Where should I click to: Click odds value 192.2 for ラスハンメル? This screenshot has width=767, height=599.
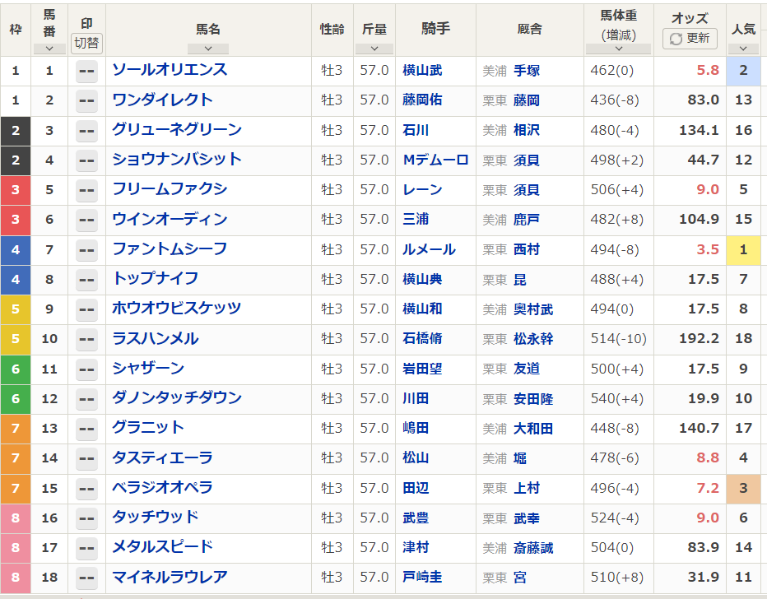point(699,339)
